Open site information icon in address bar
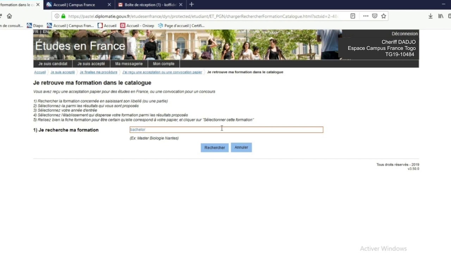The image size is (451, 253). [57, 16]
